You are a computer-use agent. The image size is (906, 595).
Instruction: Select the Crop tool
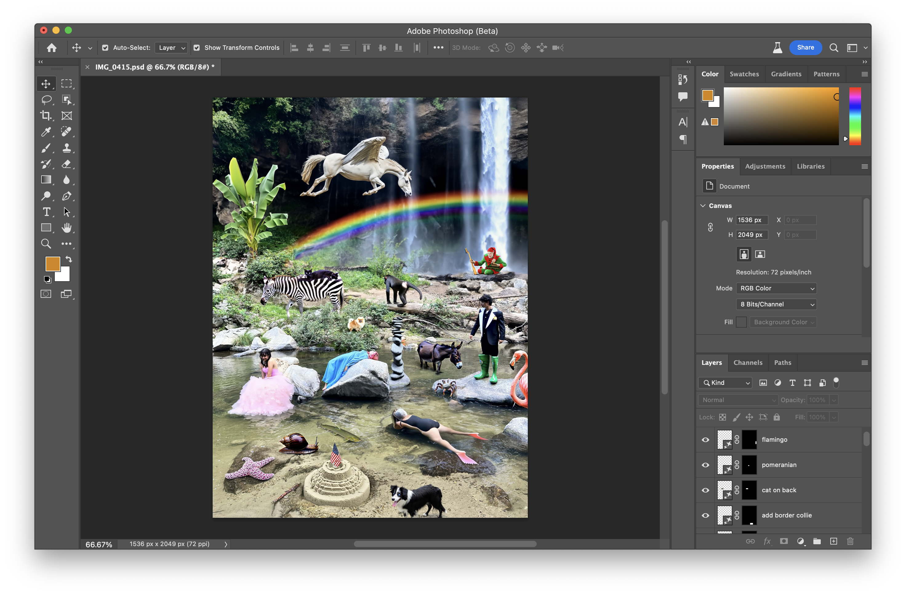click(46, 116)
